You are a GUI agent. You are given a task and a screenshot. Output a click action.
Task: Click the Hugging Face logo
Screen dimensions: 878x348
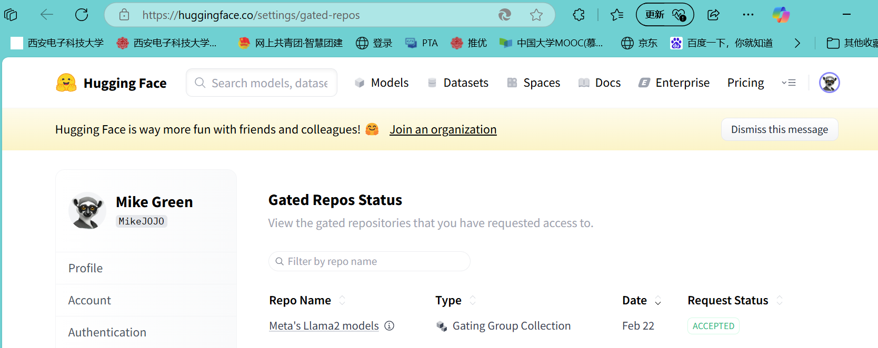66,83
